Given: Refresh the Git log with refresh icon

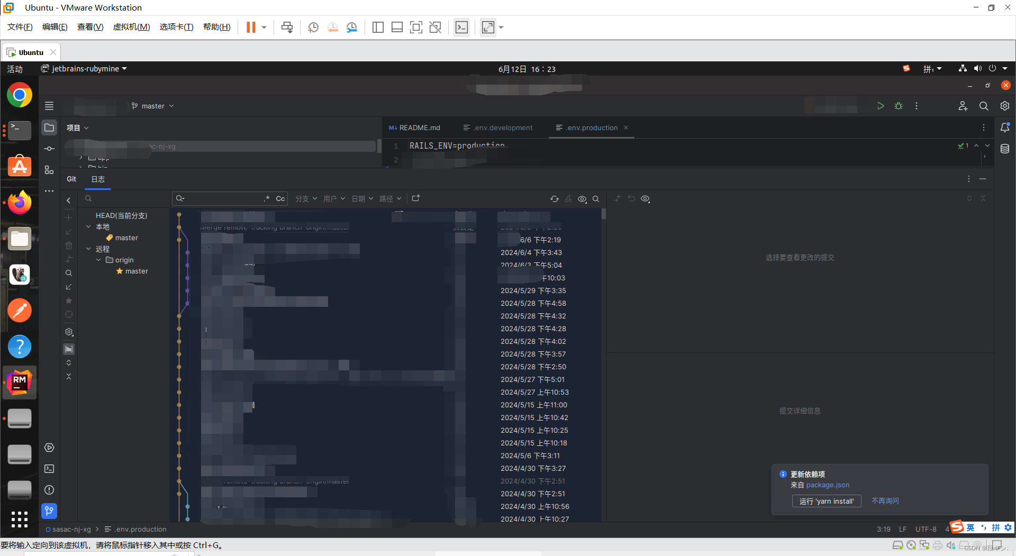Looking at the screenshot, I should pyautogui.click(x=555, y=198).
